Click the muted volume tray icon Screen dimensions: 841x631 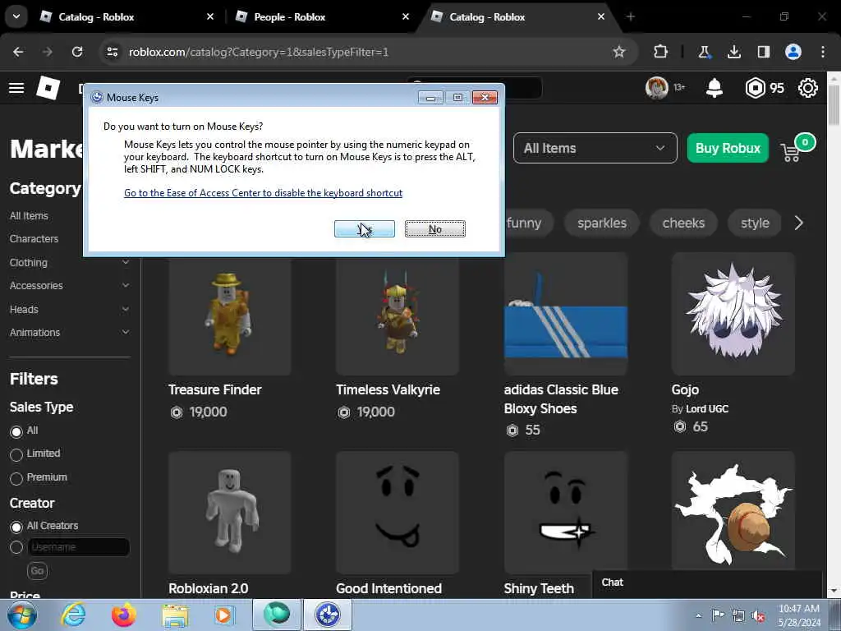758,616
